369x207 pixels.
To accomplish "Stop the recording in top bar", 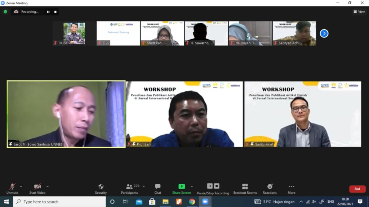I will [x=55, y=12].
